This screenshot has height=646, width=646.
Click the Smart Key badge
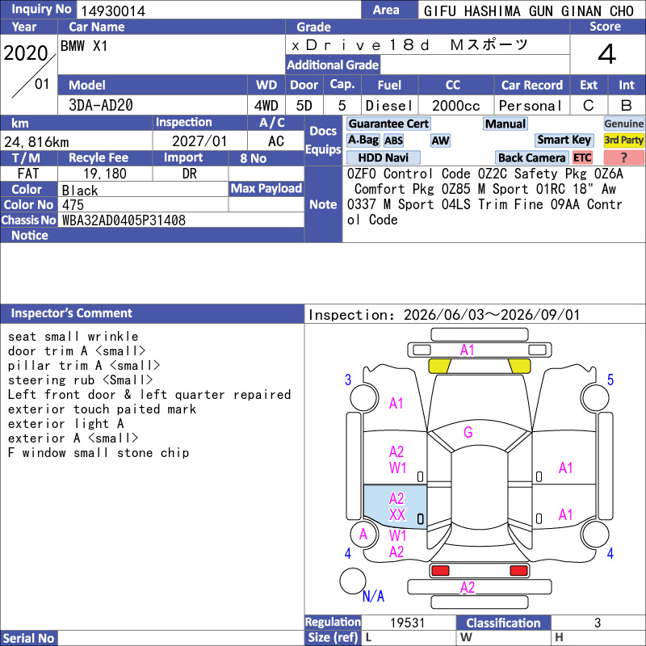point(564,140)
